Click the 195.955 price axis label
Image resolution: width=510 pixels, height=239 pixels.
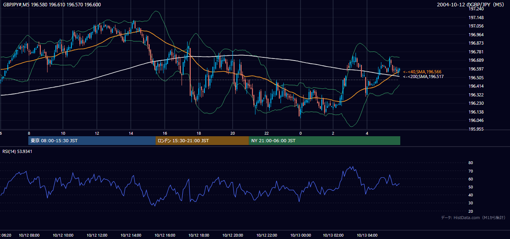pyautogui.click(x=476, y=129)
